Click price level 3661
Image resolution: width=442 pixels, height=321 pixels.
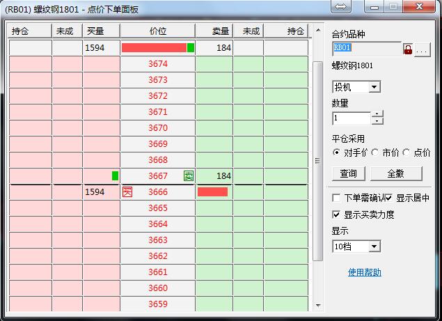[158, 272]
